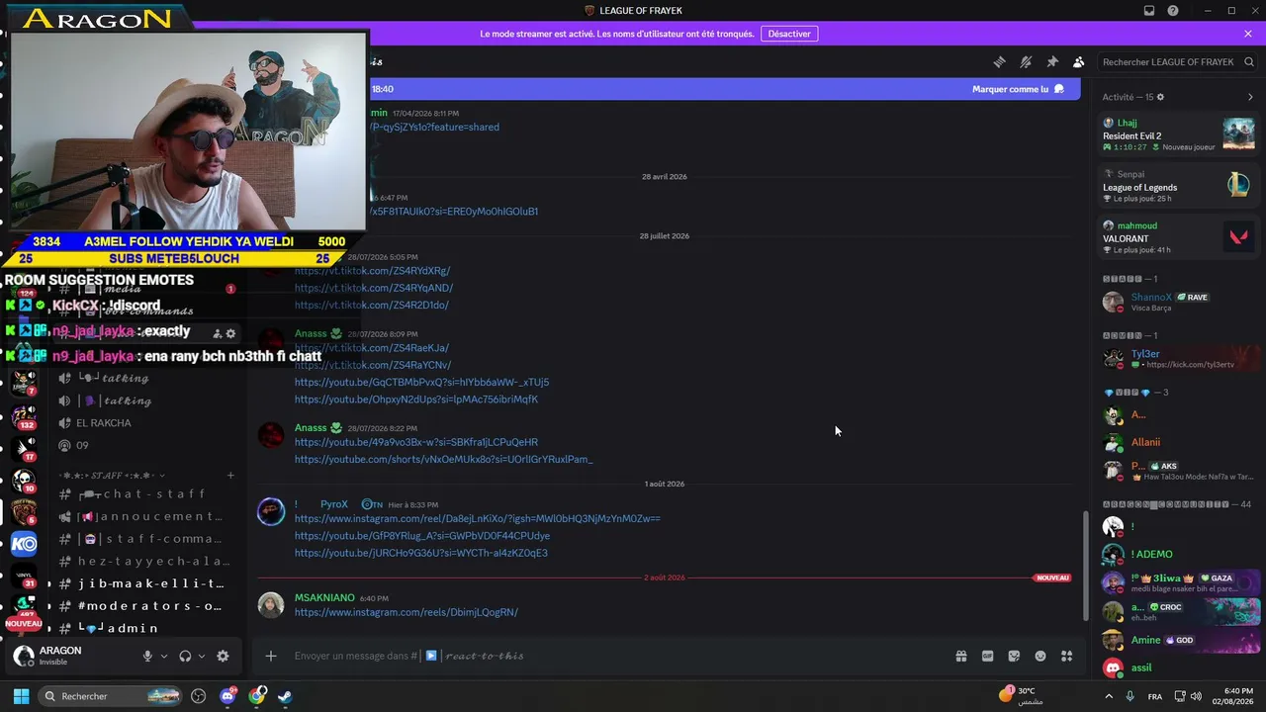Open user settings gear beside ARAGON

[x=223, y=656]
